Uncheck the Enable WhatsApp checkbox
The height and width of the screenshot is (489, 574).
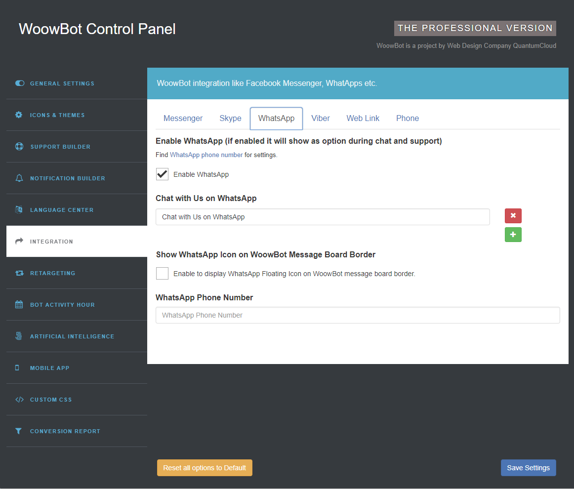[x=162, y=174]
